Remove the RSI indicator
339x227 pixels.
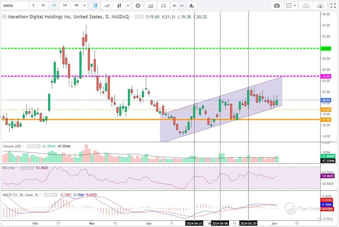pos(32,168)
